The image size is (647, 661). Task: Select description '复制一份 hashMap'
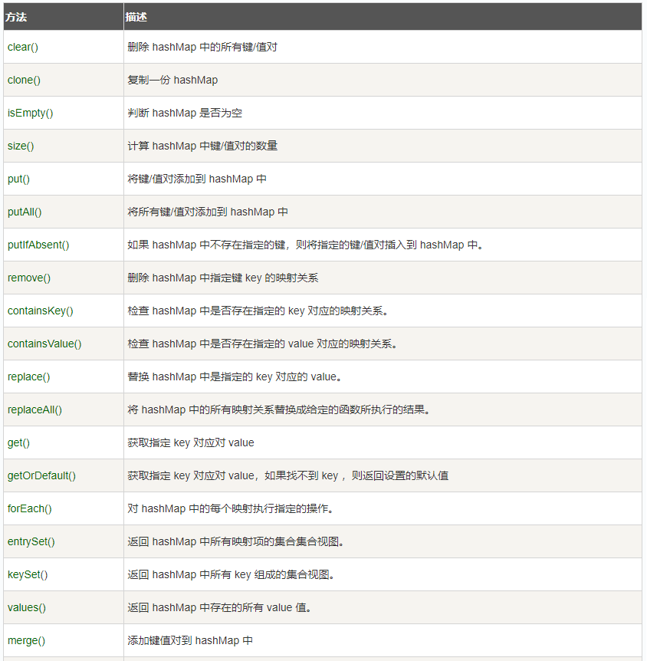[x=172, y=80]
